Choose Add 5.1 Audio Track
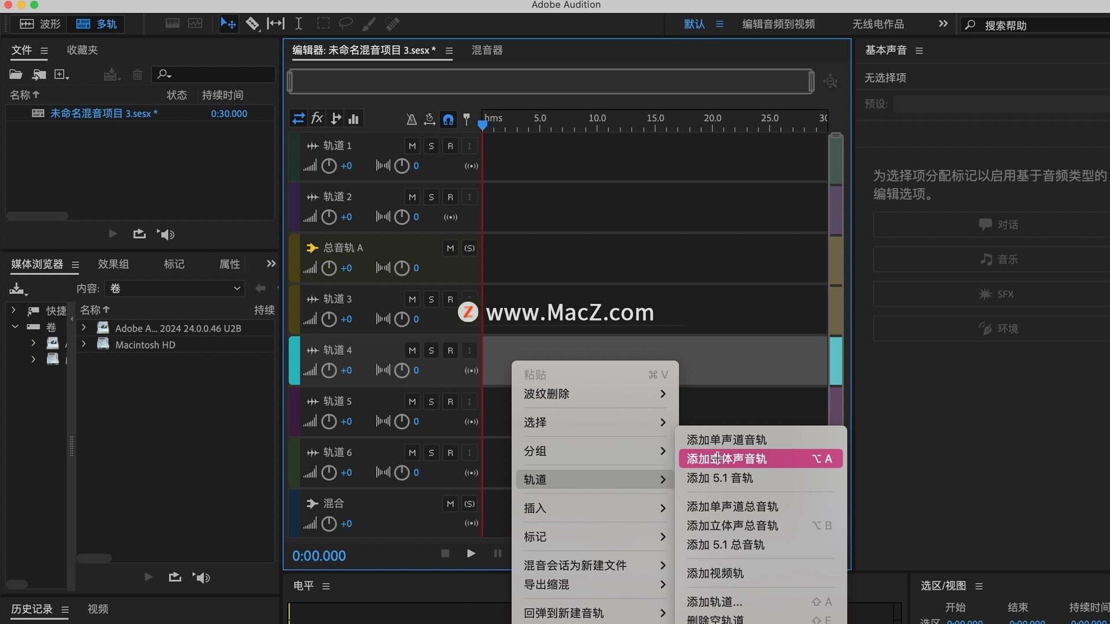This screenshot has height=624, width=1110. [x=760, y=478]
